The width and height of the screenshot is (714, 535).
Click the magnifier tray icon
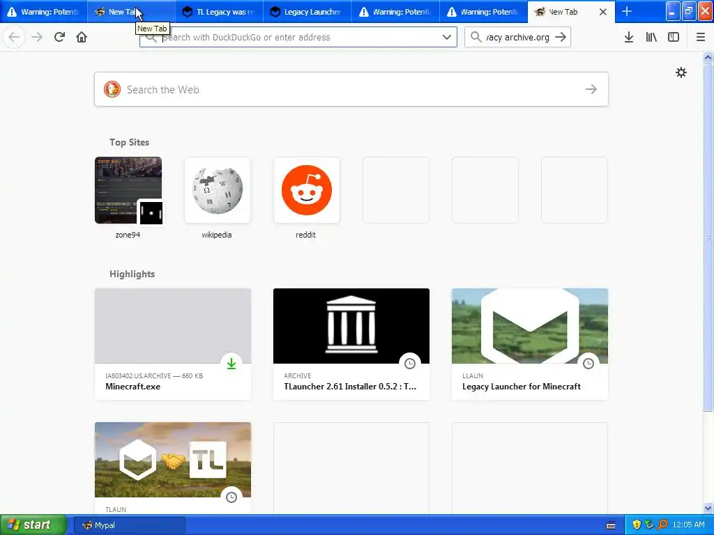click(662, 525)
